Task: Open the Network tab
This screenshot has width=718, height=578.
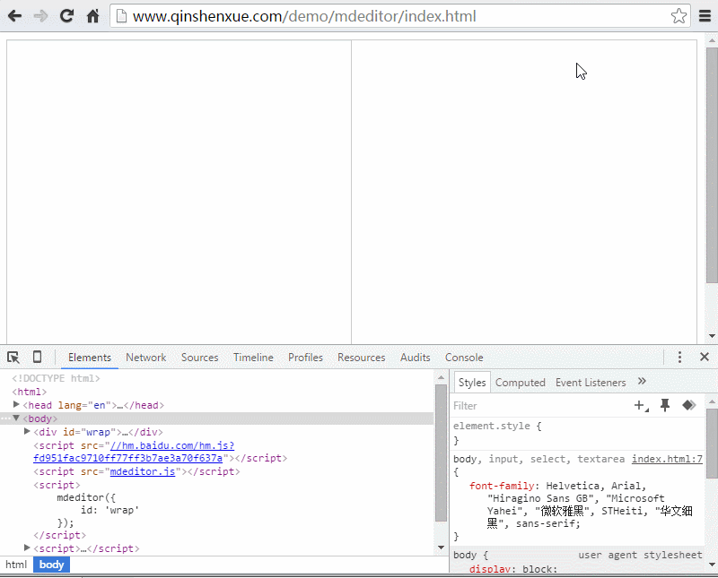Action: coord(146,358)
